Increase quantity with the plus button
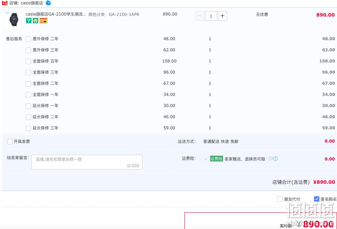 click(222, 16)
